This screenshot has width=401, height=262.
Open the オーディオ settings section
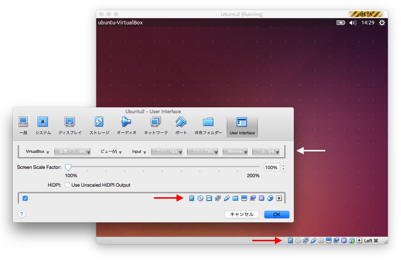126,126
